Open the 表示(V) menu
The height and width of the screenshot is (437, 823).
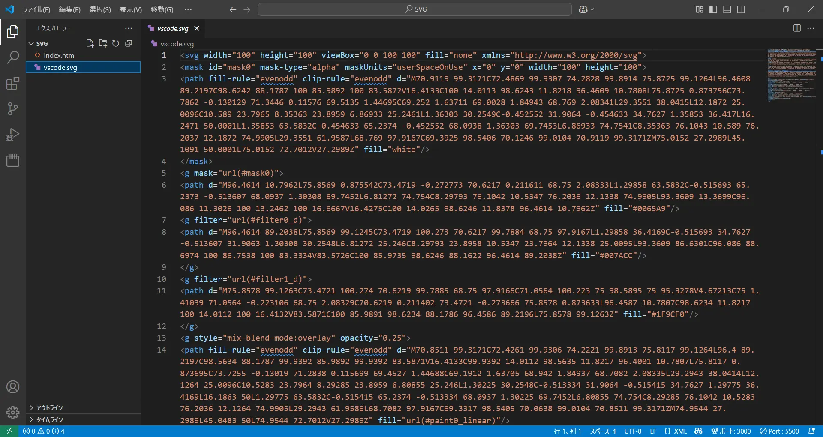click(x=131, y=9)
